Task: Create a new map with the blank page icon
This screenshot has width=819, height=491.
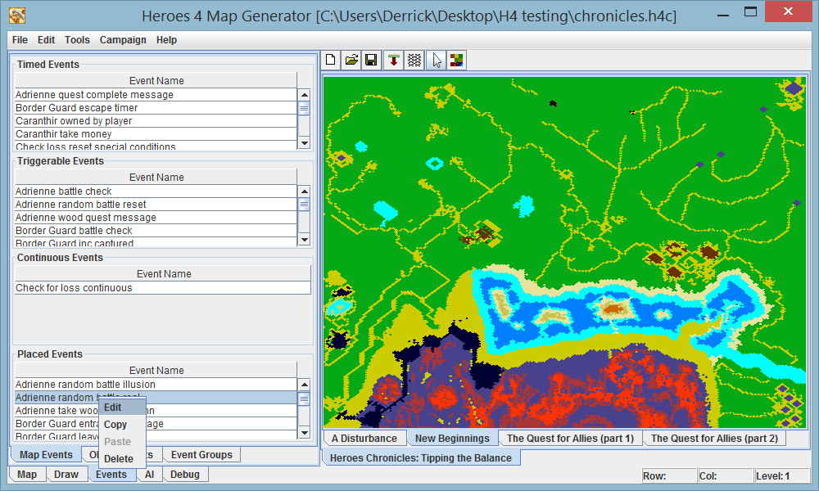Action: pos(331,60)
